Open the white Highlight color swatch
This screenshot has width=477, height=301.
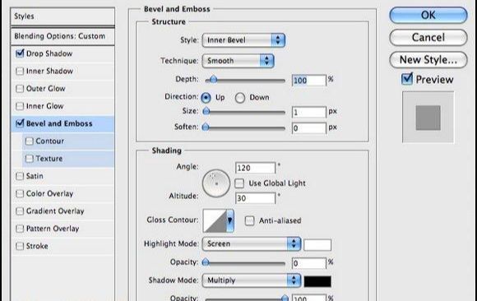coord(317,245)
